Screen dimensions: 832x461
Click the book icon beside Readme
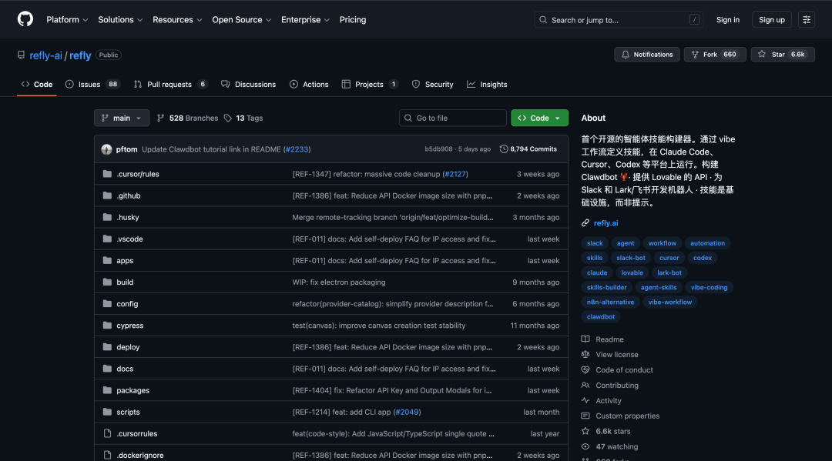pyautogui.click(x=585, y=339)
